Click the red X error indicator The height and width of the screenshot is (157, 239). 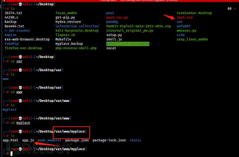(235, 8)
